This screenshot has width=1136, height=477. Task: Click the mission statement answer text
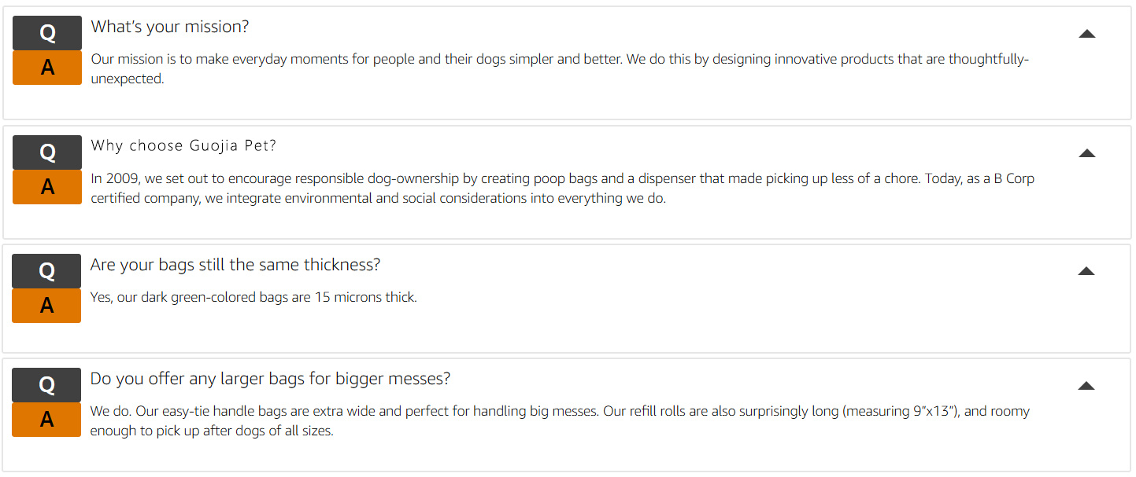point(561,69)
